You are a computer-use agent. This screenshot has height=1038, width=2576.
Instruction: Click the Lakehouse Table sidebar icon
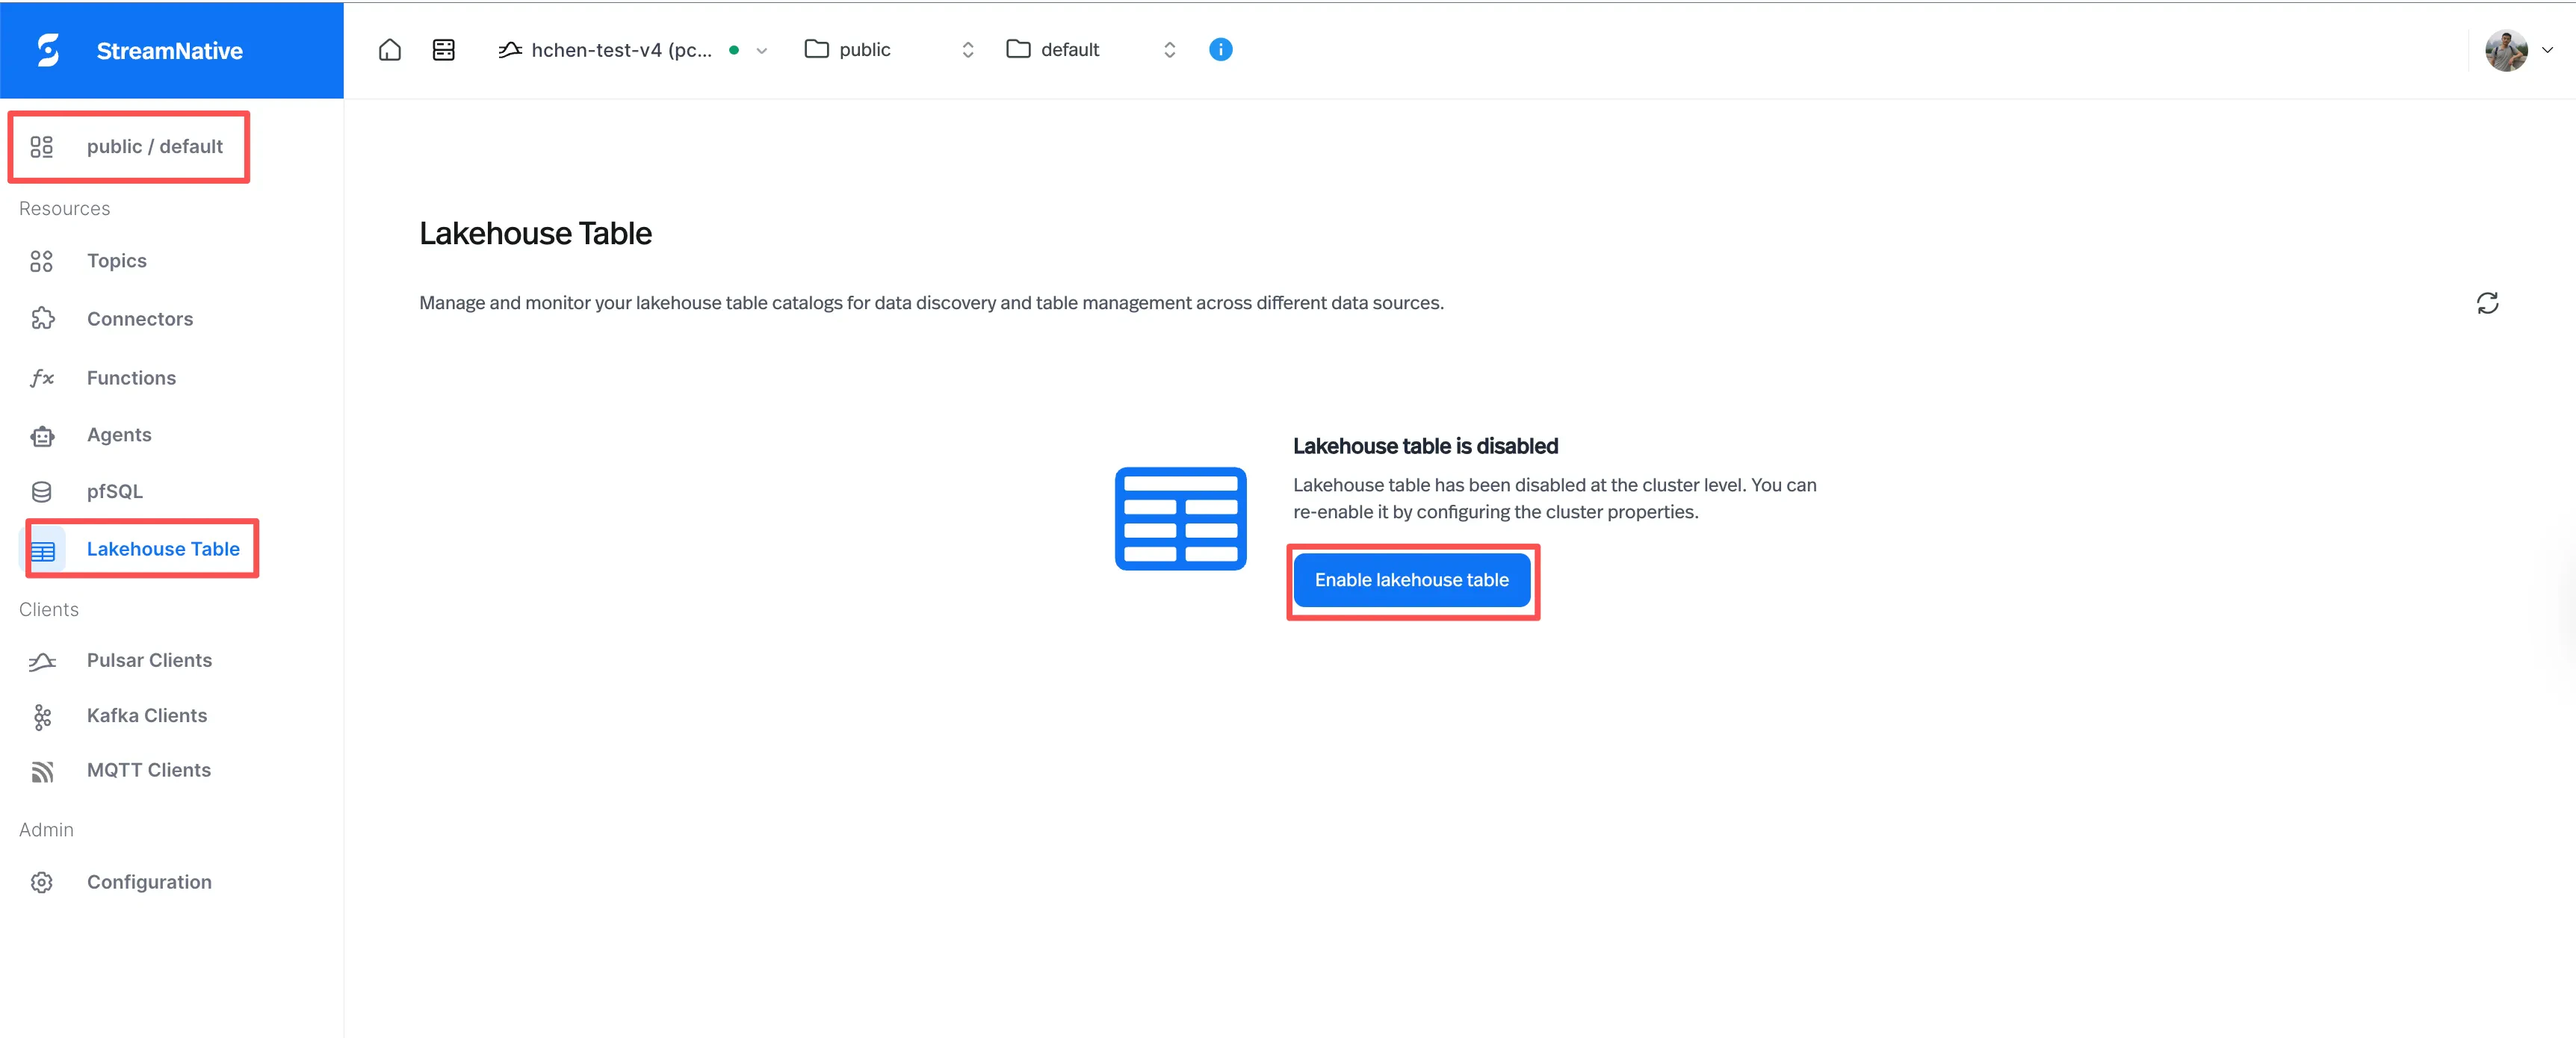43,550
